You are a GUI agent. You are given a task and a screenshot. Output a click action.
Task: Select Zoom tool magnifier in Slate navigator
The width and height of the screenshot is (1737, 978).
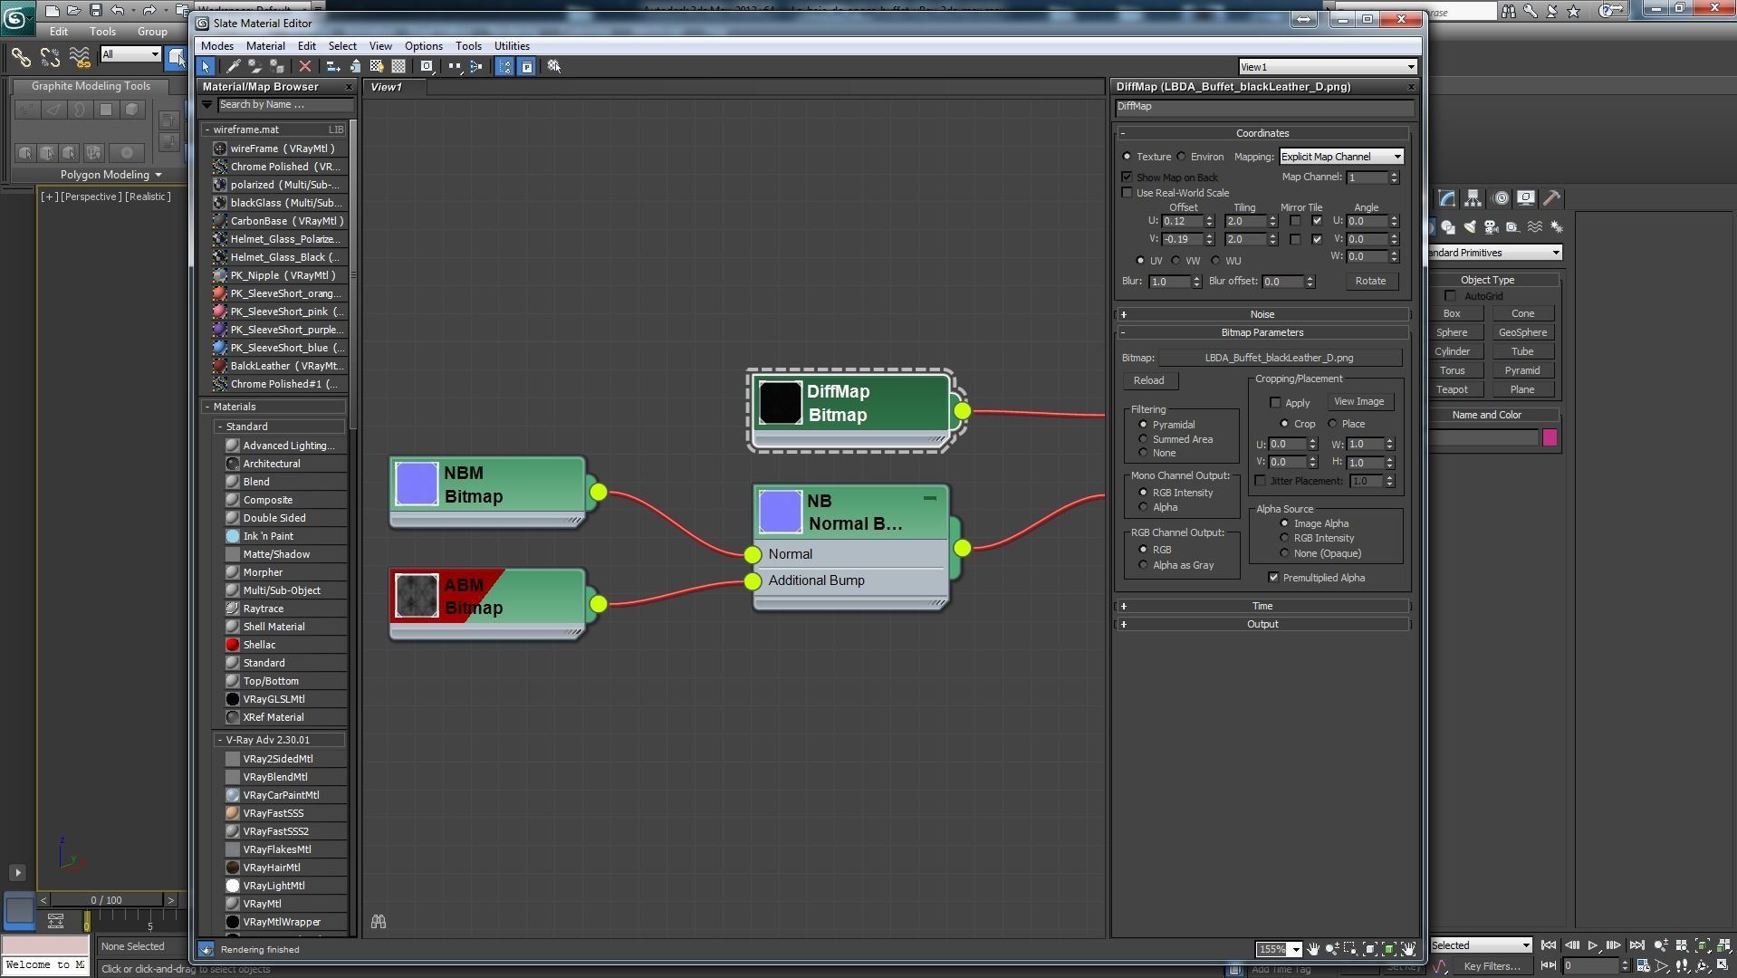1331,948
